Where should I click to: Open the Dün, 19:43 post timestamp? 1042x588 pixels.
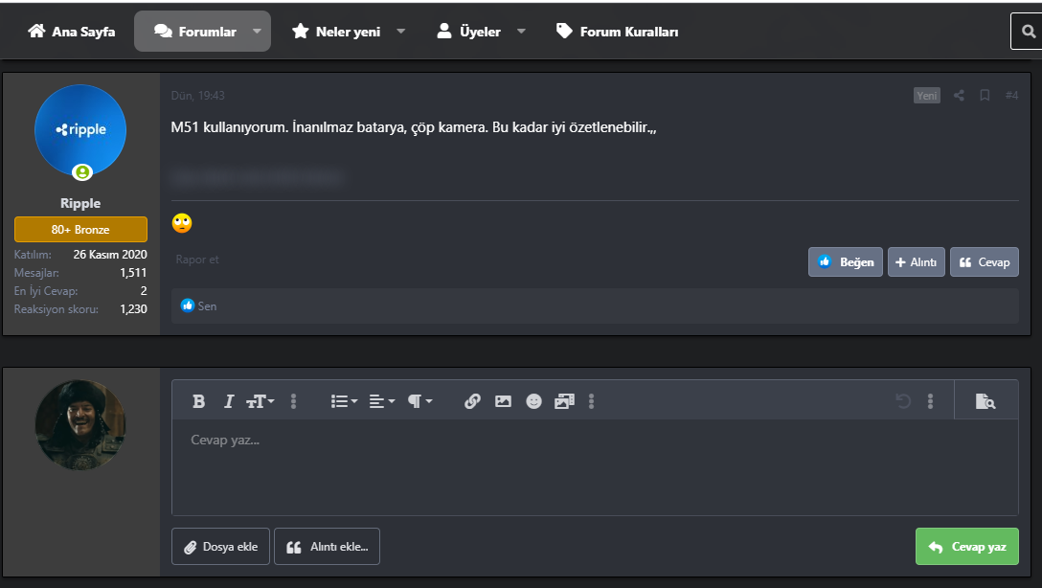pos(197,96)
